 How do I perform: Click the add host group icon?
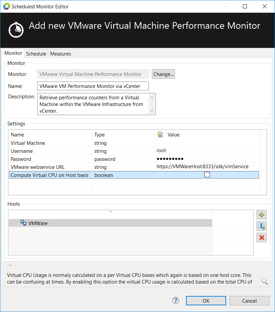pyautogui.click(x=262, y=226)
